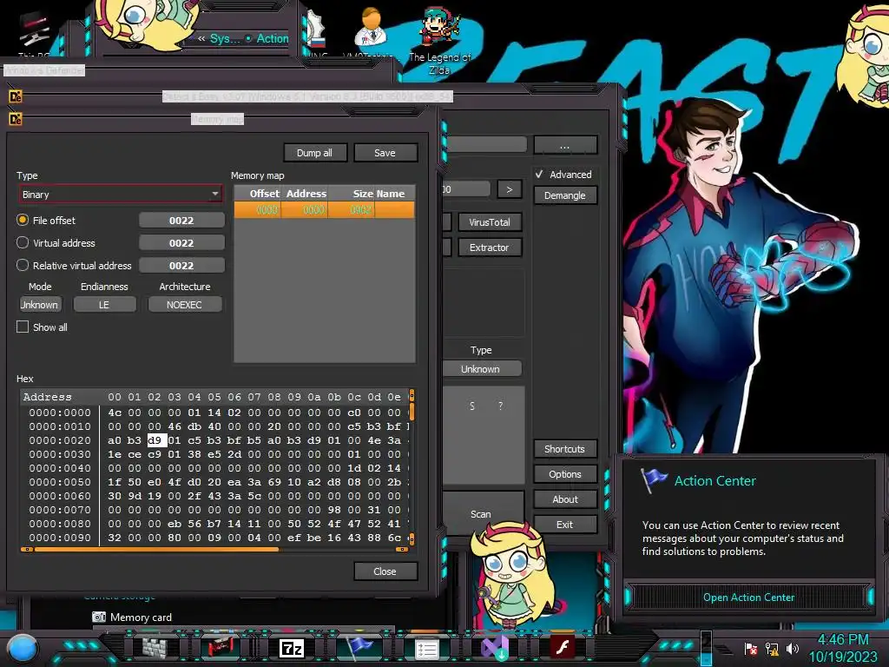
Task: Open the Action Center flag taskbar icon
Action: coord(359,646)
